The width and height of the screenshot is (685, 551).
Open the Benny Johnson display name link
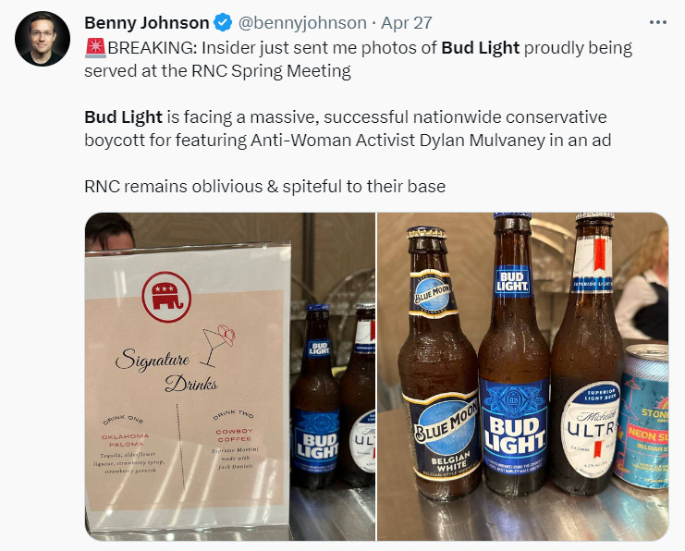pyautogui.click(x=147, y=23)
